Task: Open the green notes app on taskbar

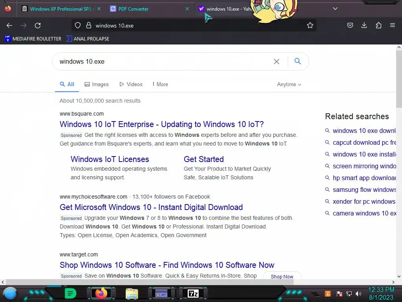Action: click(71, 293)
